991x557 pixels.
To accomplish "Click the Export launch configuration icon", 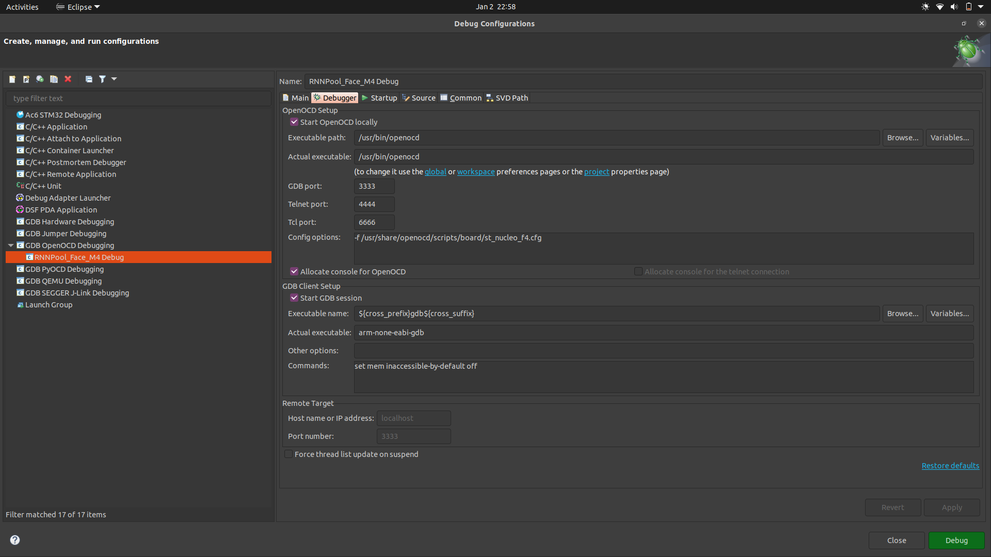I will [x=40, y=79].
